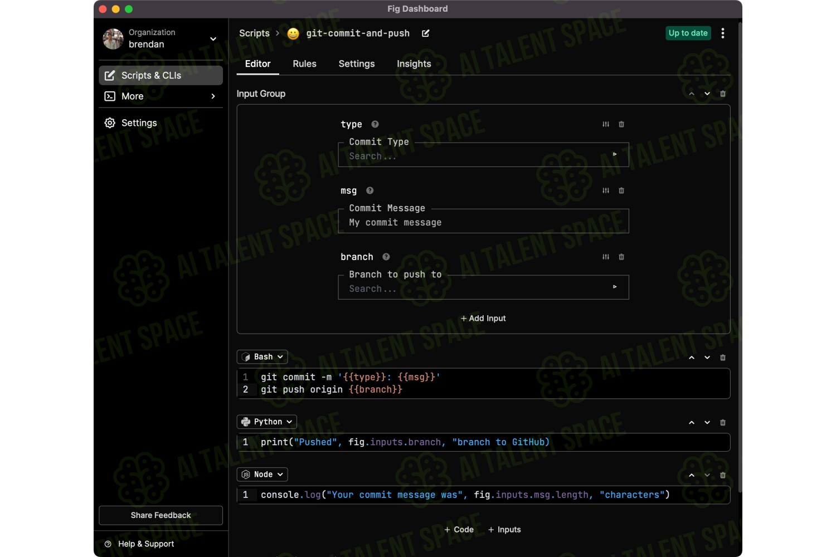Click + Add Input

coord(483,319)
